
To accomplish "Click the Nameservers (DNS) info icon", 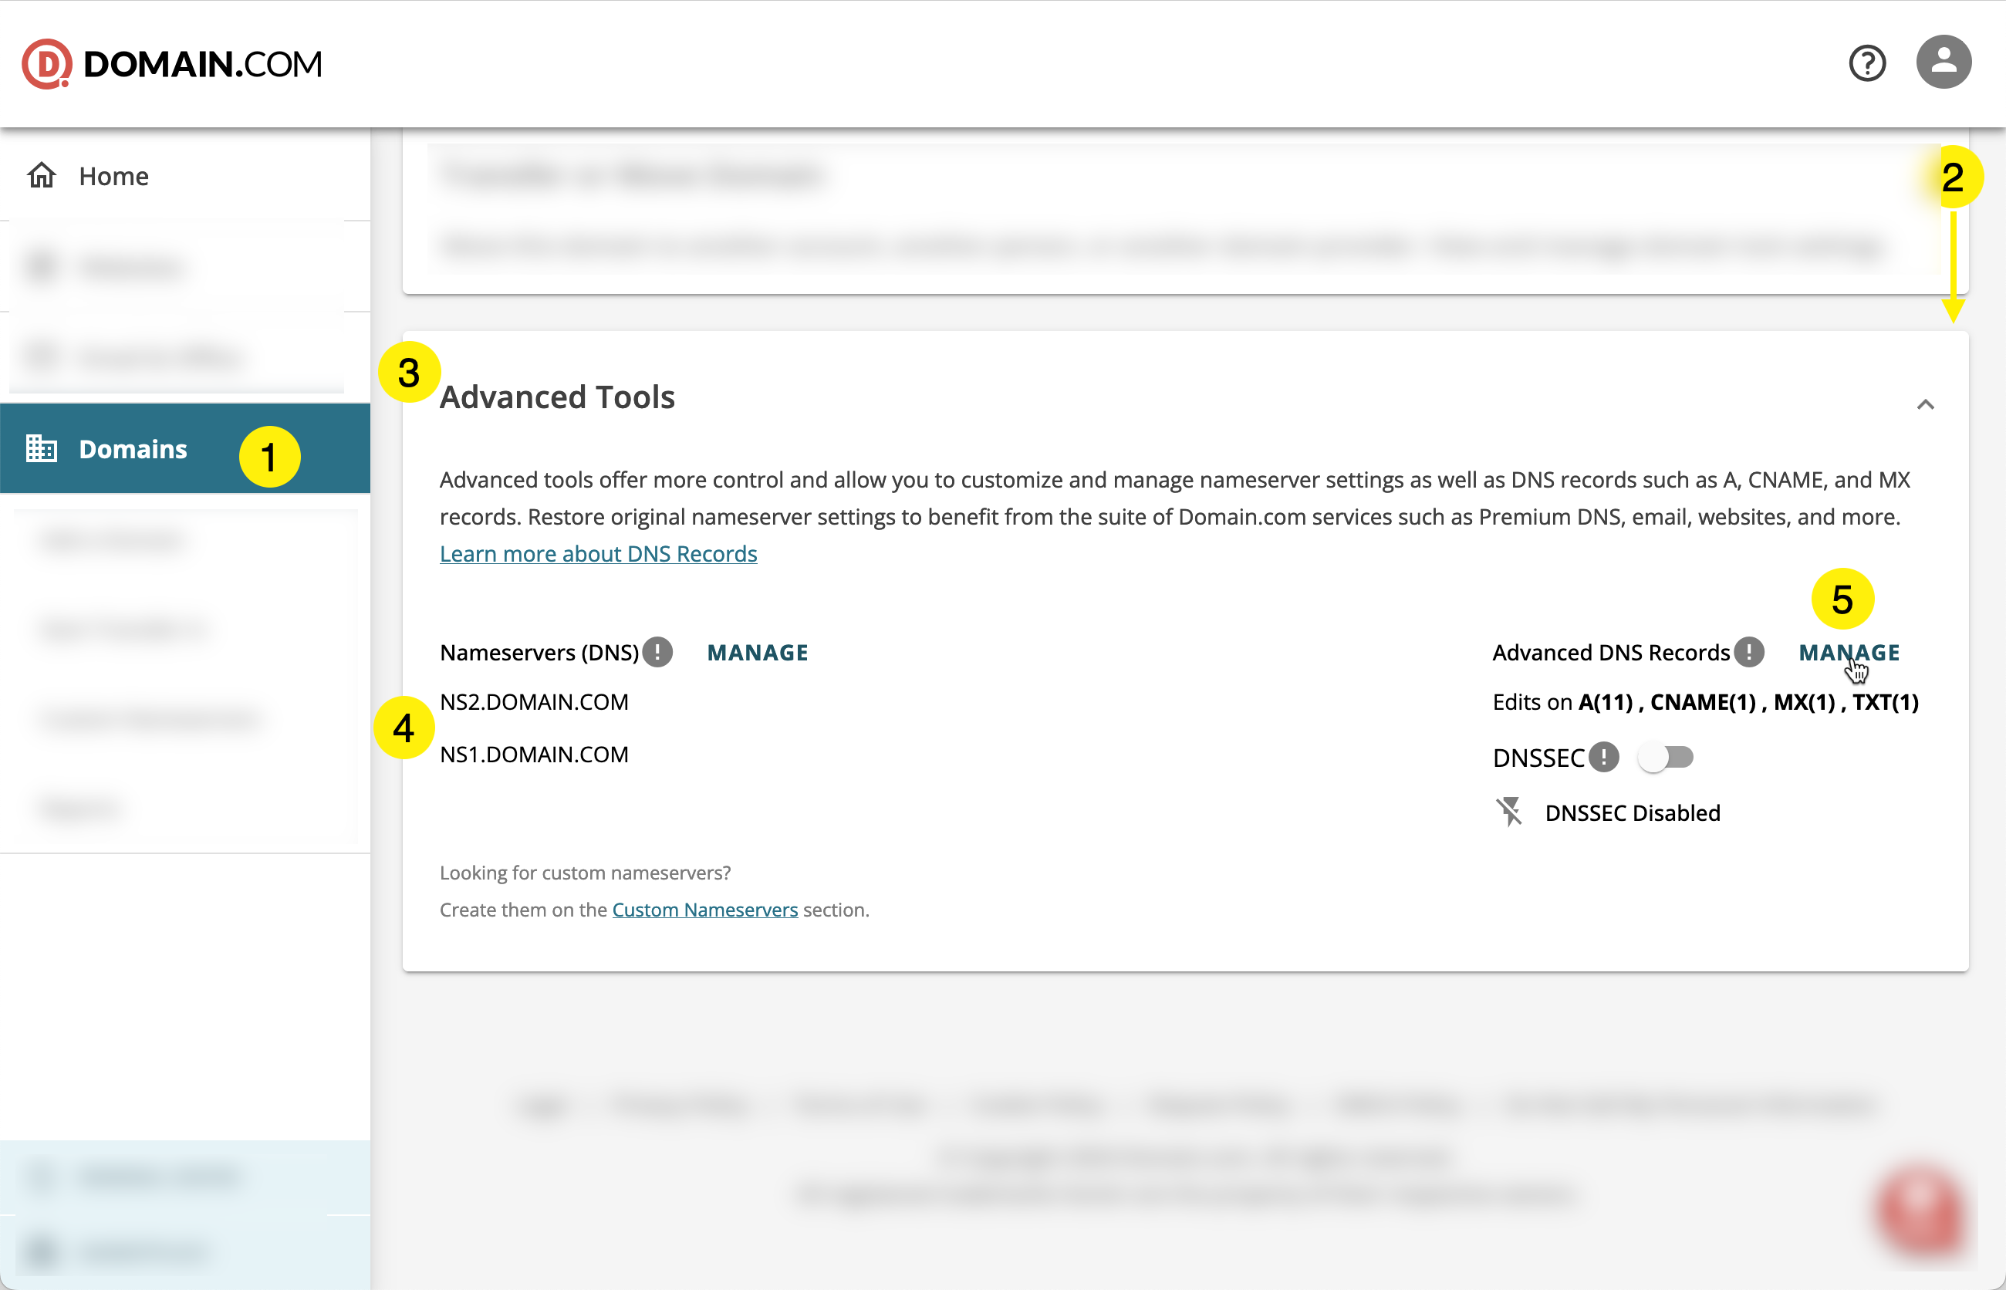I will coord(658,652).
